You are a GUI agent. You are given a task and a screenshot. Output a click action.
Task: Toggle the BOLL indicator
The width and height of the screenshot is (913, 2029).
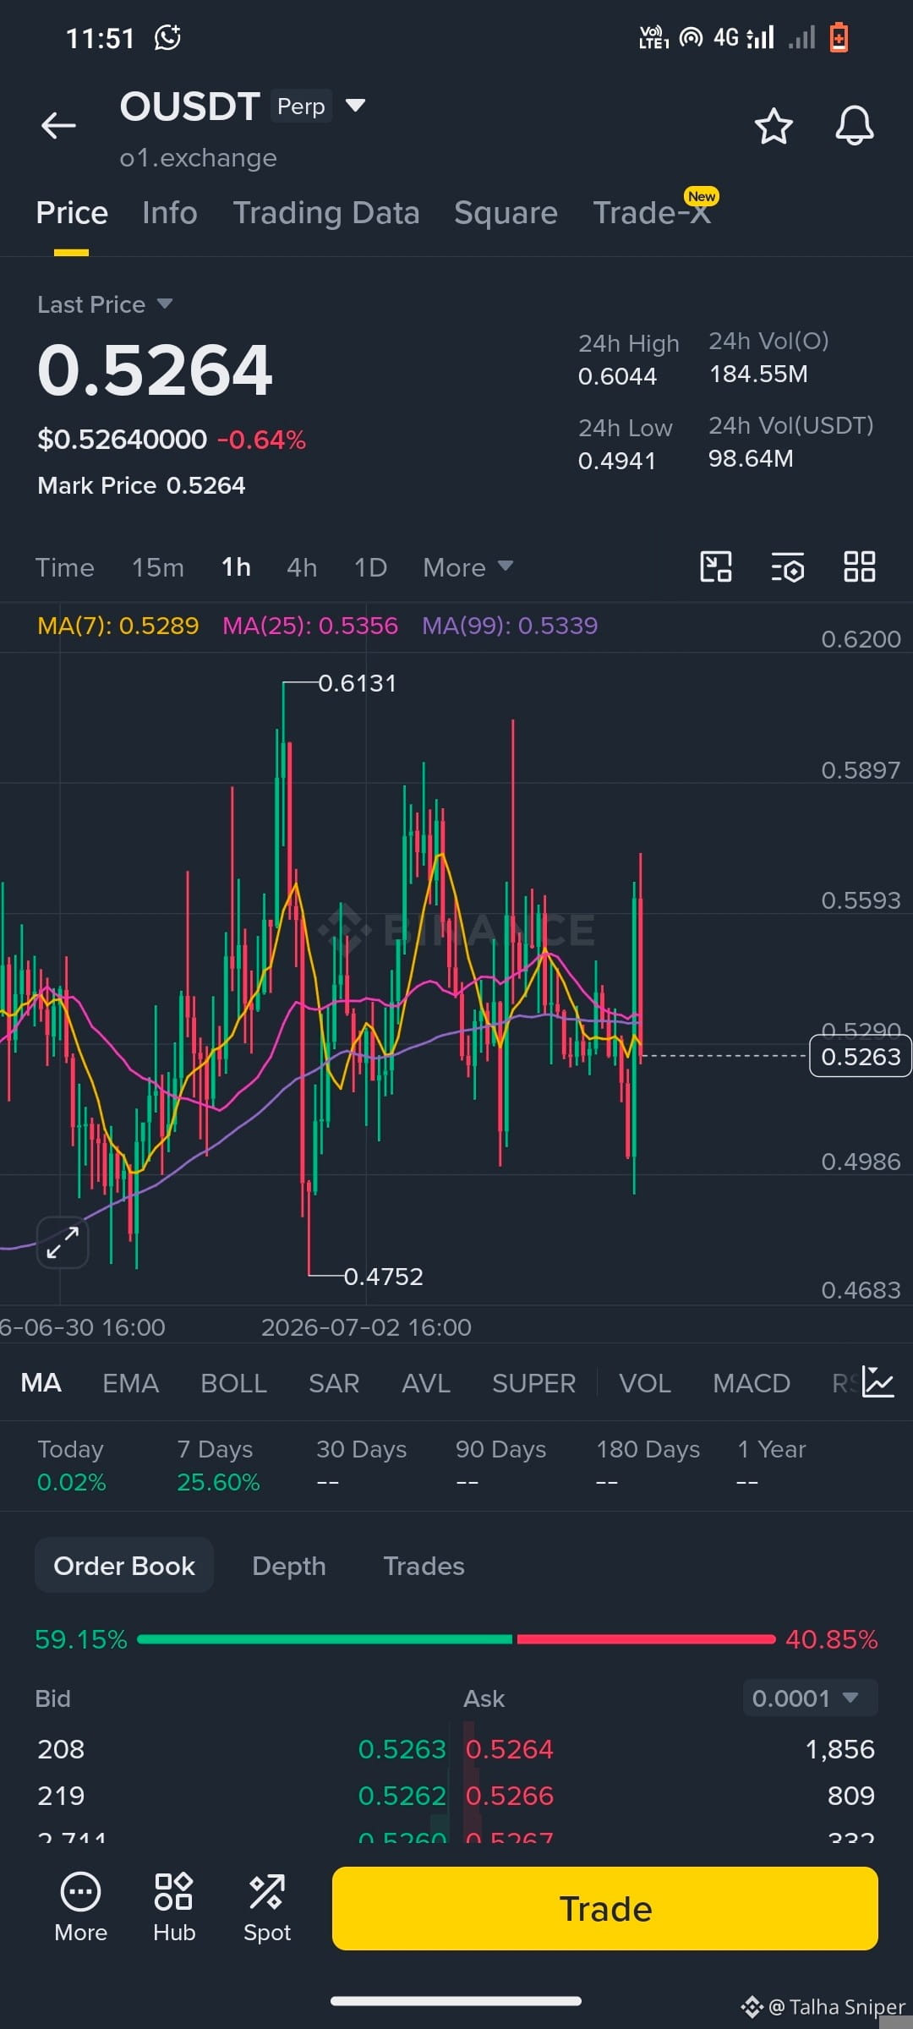tap(233, 1383)
